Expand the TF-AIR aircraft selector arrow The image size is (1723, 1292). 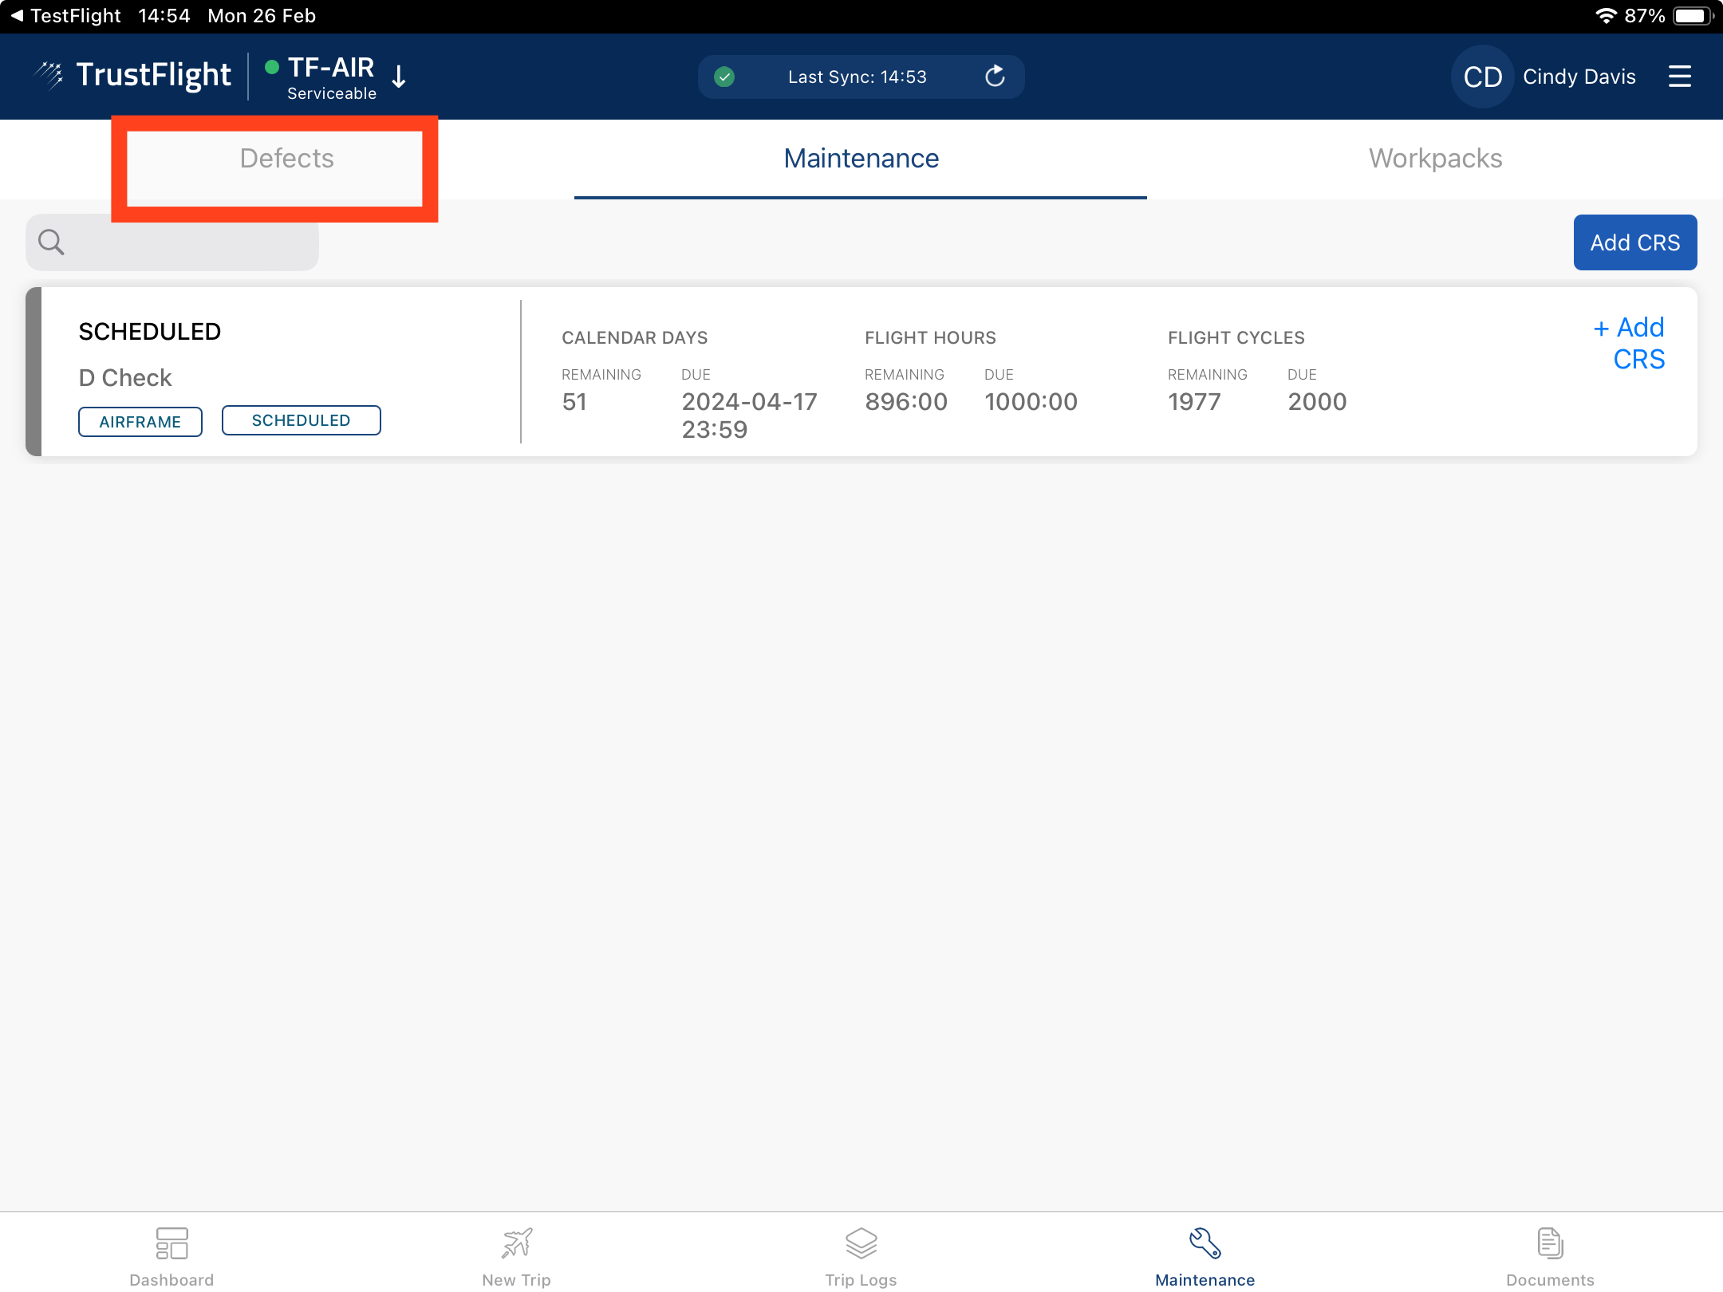click(x=400, y=77)
